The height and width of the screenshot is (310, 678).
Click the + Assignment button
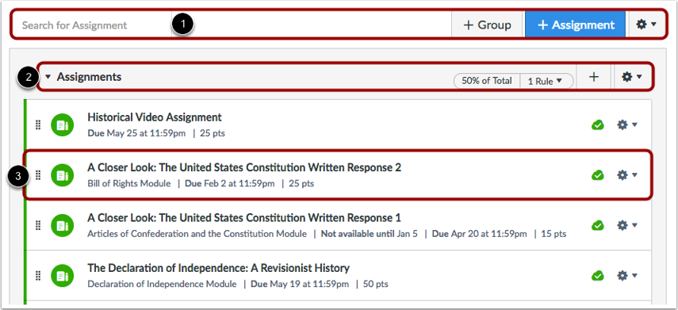(x=576, y=25)
